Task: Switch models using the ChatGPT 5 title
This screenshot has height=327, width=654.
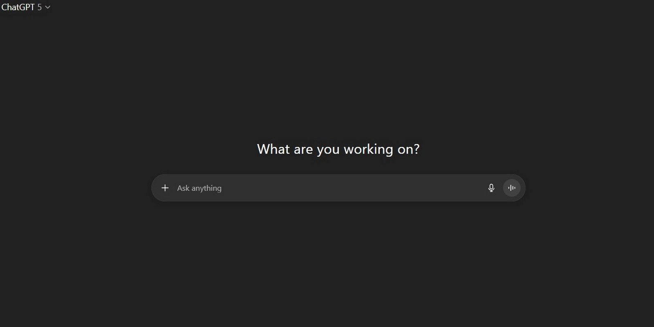Action: click(x=26, y=7)
